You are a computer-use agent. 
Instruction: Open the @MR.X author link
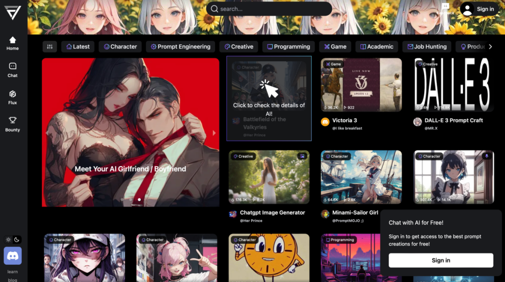431,128
